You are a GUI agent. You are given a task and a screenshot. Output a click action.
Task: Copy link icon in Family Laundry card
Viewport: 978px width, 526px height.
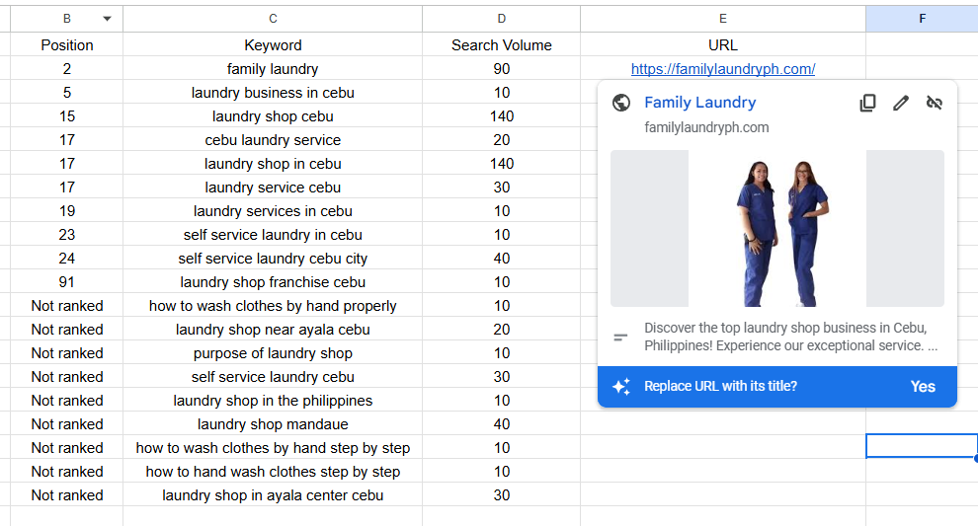pyautogui.click(x=867, y=103)
